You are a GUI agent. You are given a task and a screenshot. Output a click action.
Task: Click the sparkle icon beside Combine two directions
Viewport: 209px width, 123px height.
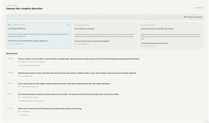[x=185, y=17]
